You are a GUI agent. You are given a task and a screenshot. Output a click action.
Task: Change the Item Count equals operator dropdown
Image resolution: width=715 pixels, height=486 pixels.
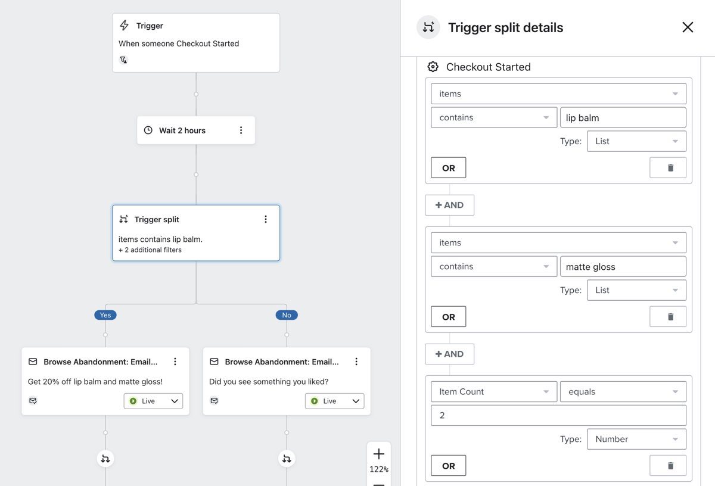[623, 391]
